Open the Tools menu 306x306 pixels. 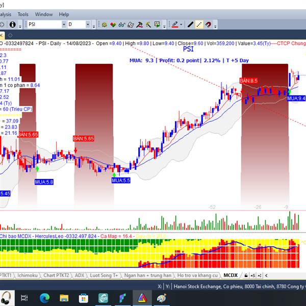[x=23, y=14]
